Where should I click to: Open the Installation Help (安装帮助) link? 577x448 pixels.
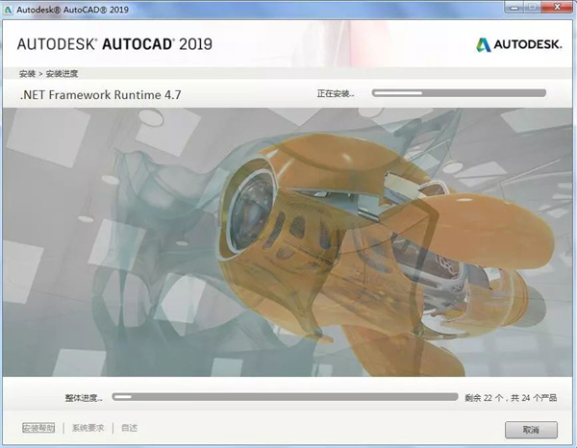(38, 428)
